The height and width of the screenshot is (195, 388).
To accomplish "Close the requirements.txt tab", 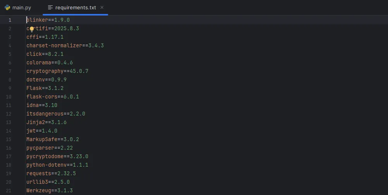I will (x=102, y=7).
